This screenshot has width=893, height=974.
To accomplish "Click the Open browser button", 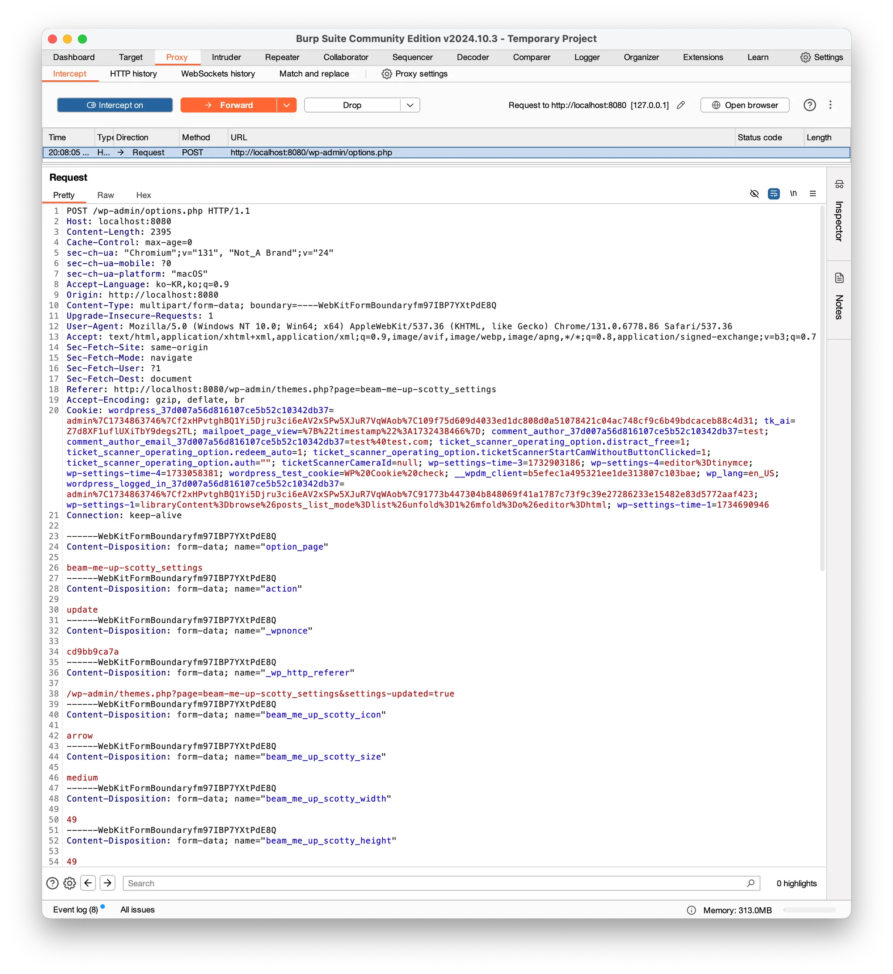I will (x=745, y=105).
